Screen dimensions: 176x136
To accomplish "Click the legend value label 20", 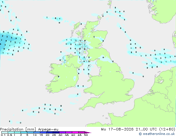I will [47, 135].
